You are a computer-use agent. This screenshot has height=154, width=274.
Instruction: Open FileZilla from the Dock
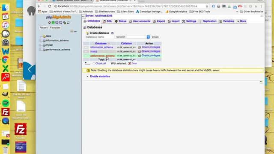tap(6, 112)
